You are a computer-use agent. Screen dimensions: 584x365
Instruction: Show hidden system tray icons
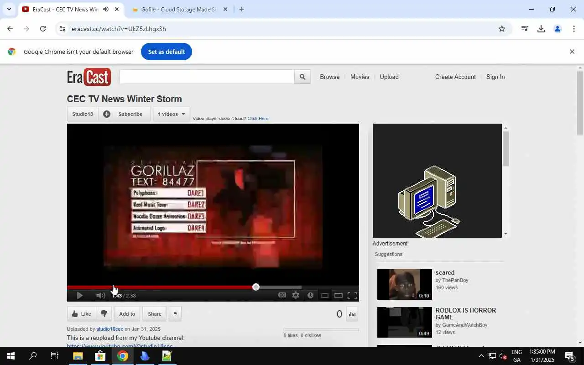tap(481, 356)
